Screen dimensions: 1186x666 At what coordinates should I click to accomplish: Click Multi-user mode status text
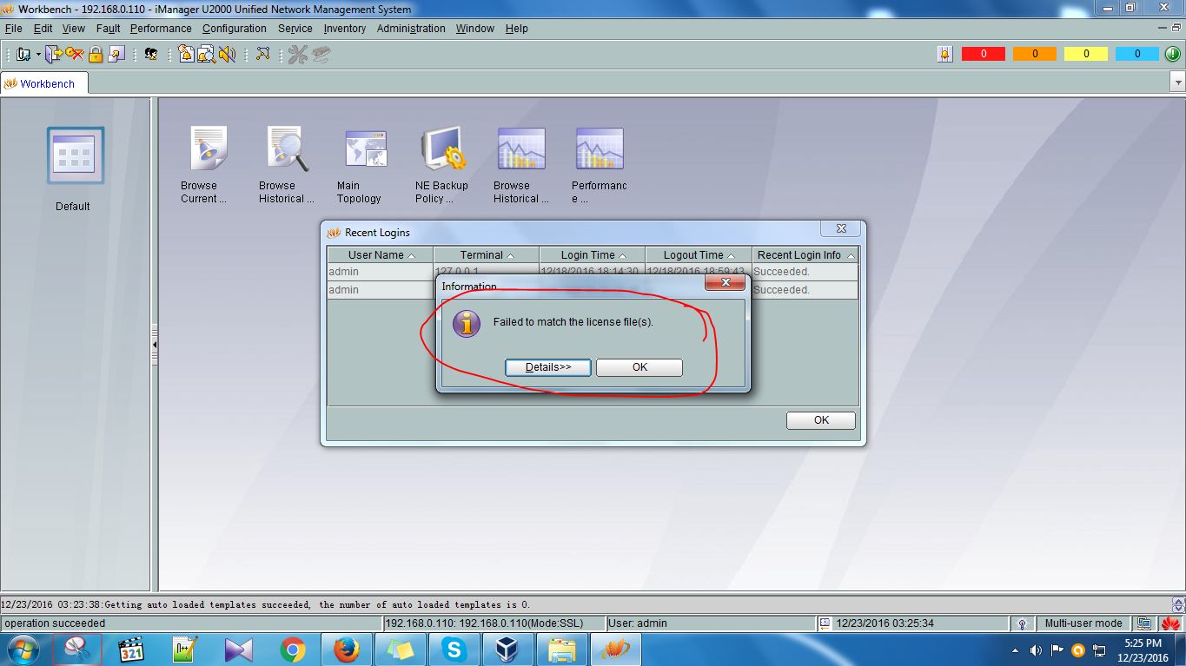pyautogui.click(x=1083, y=623)
